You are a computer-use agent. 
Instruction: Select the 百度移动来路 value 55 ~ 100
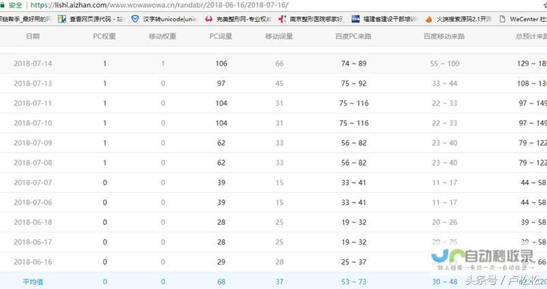click(x=445, y=63)
